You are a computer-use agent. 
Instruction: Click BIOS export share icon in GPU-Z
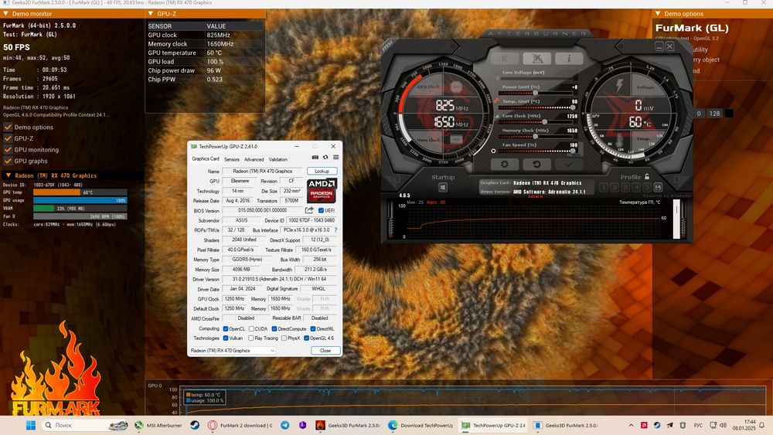tap(309, 210)
